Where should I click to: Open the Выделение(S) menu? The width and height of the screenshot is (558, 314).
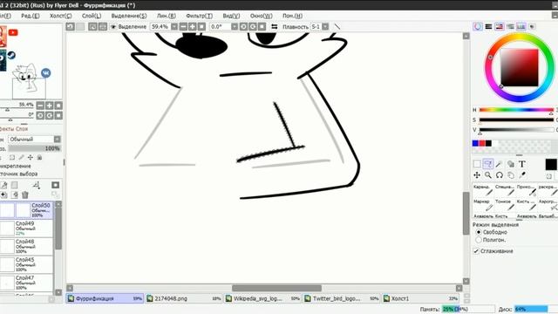pos(129,16)
